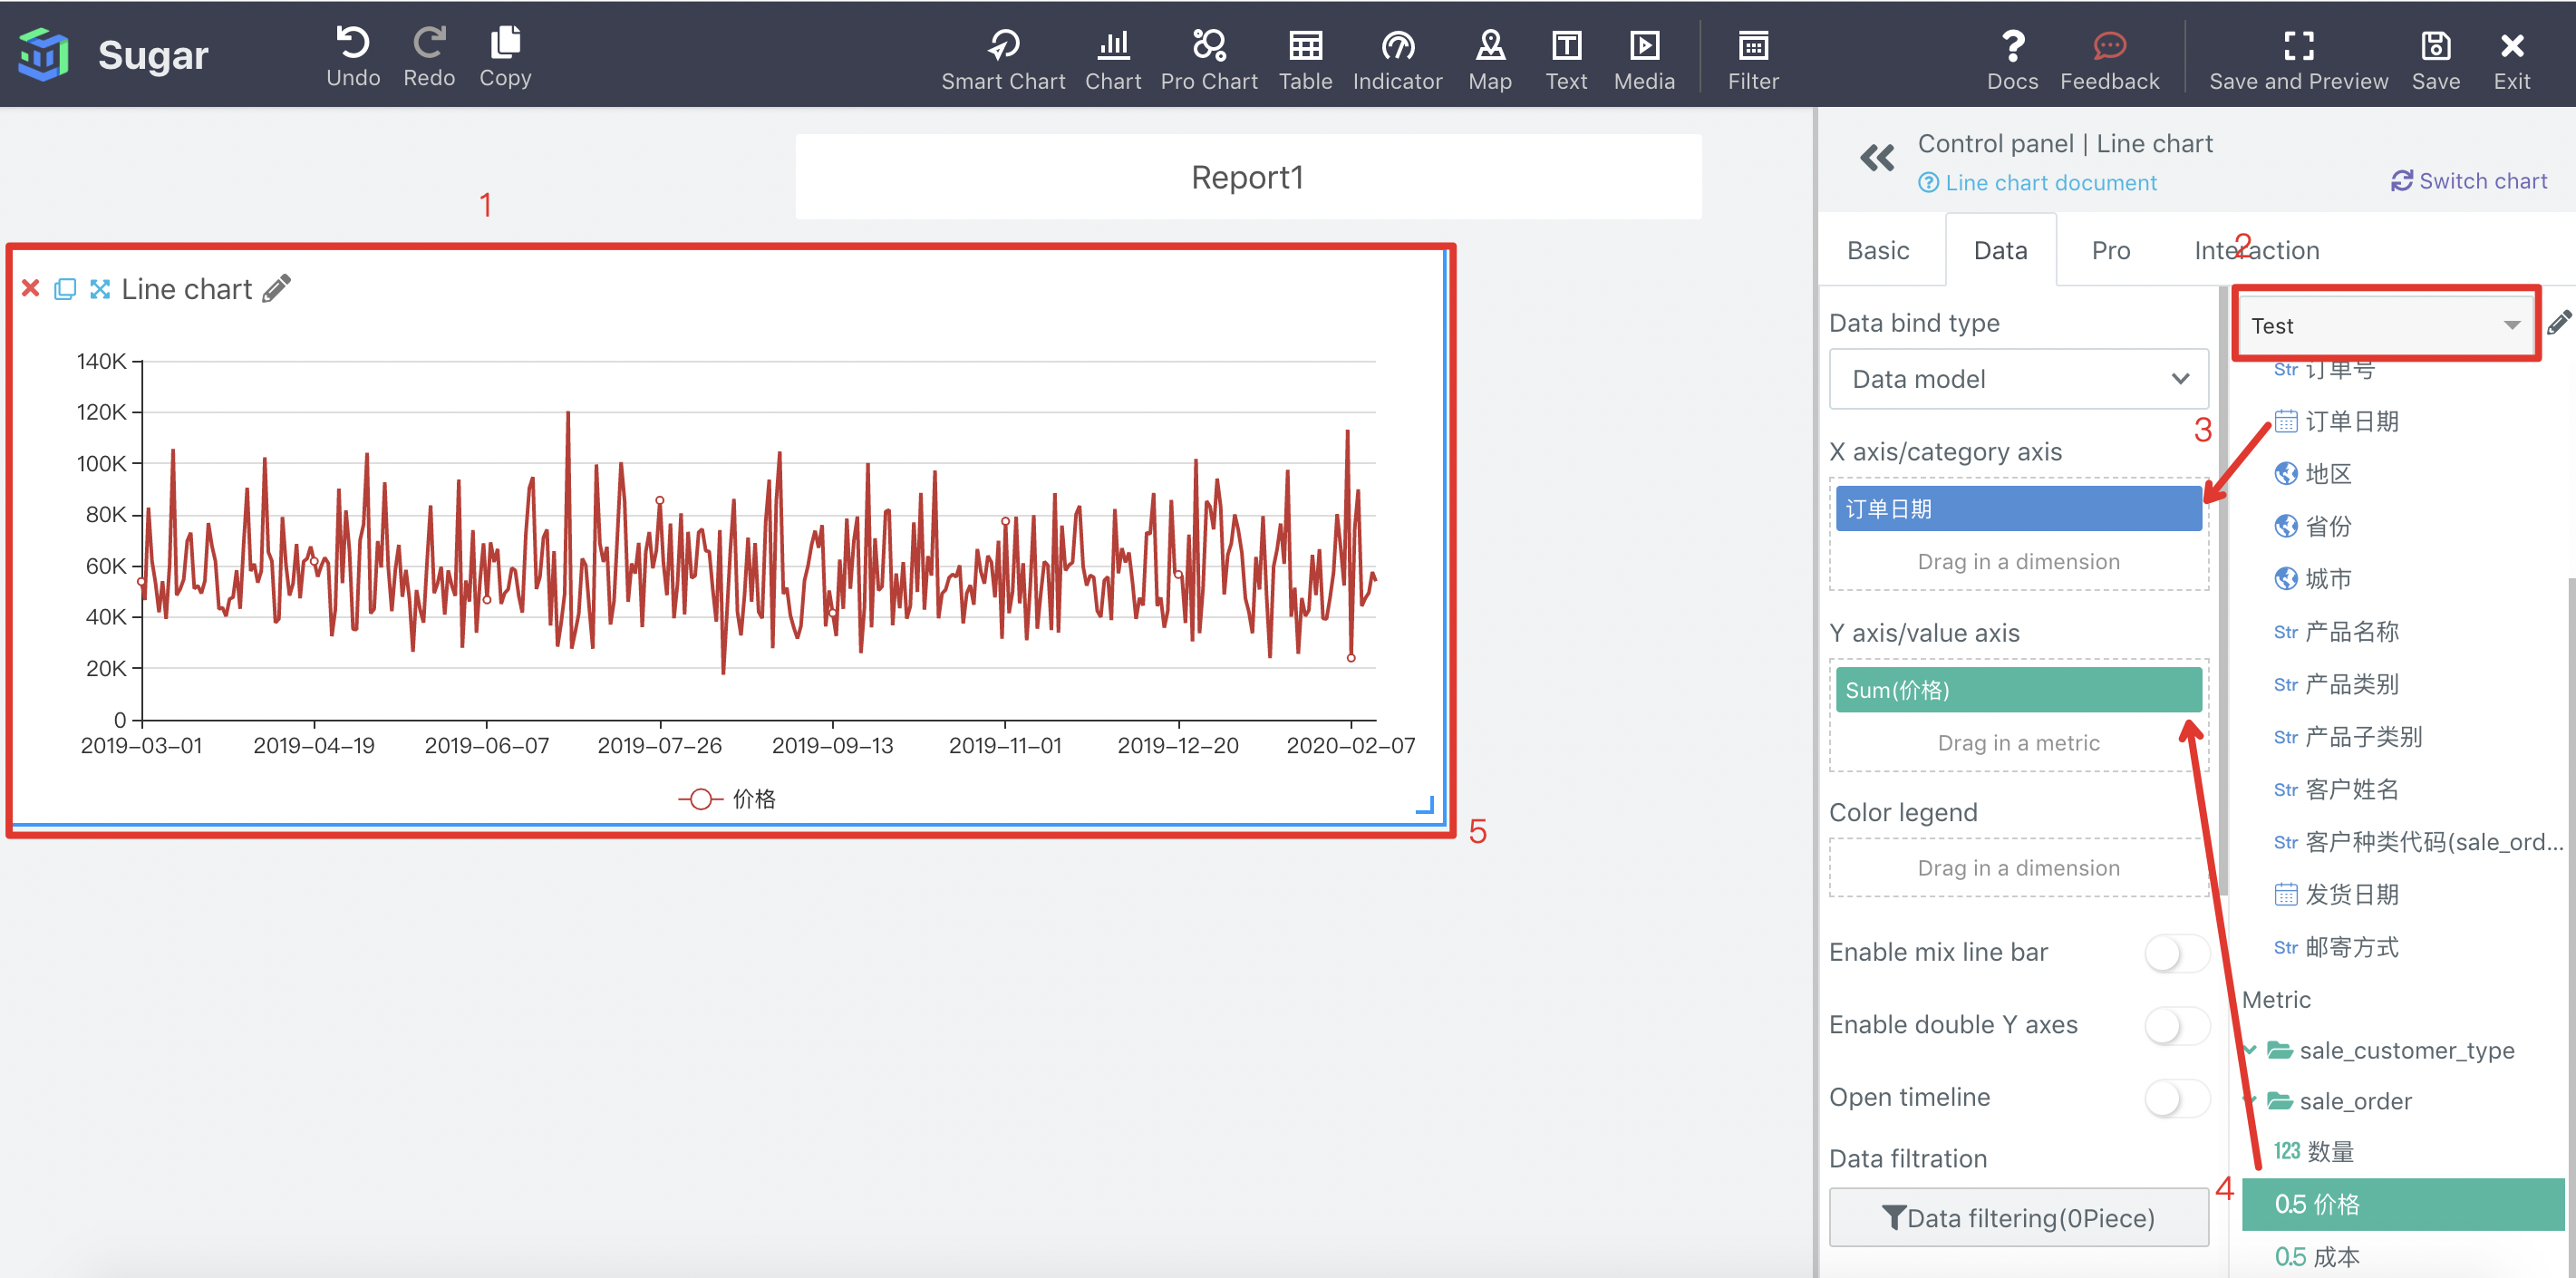The width and height of the screenshot is (2576, 1278).
Task: Select 订单日期 dimension in field list
Action: pyautogui.click(x=2336, y=421)
